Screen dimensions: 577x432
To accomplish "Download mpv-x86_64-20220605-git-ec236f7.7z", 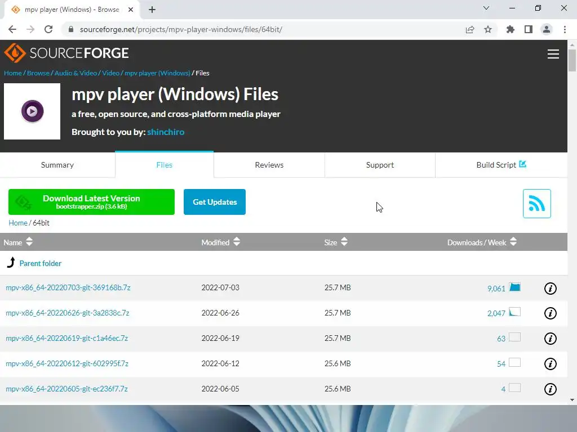I will pos(66,389).
